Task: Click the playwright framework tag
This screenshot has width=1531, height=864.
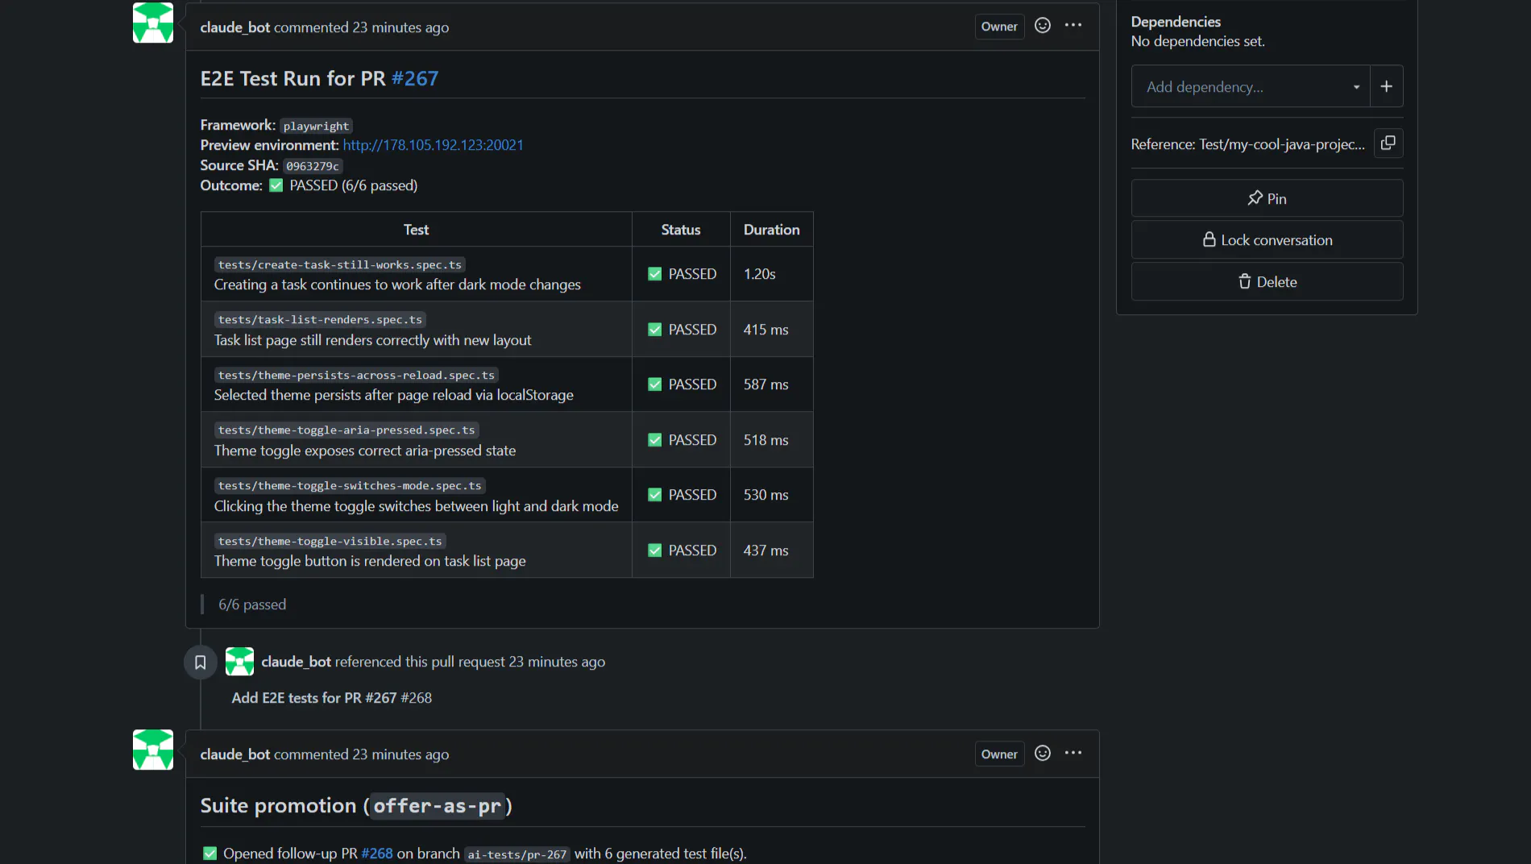Action: click(316, 127)
